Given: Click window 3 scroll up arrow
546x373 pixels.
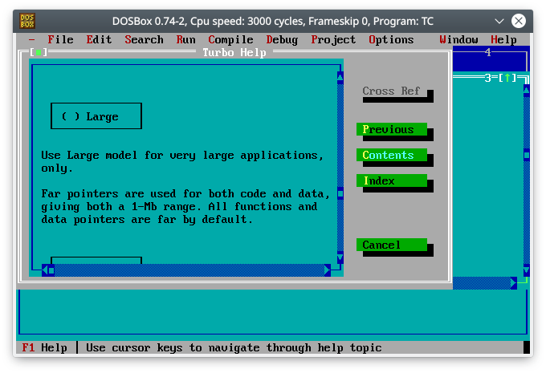Looking at the screenshot, I should [527, 91].
